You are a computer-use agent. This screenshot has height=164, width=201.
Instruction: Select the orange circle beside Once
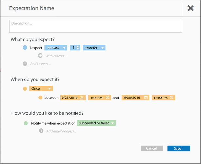click(x=25, y=89)
